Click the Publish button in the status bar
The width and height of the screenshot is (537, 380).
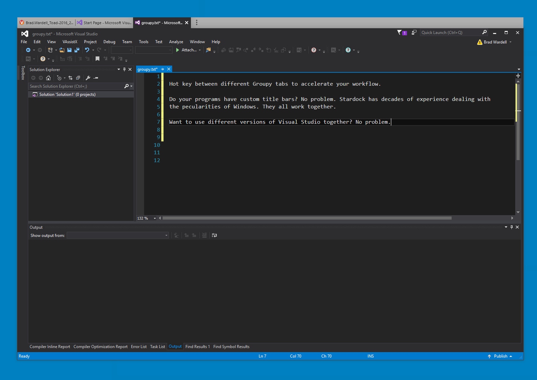point(500,356)
